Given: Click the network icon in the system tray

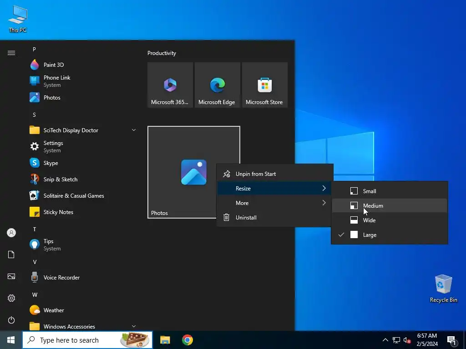Looking at the screenshot, I should click(396, 340).
